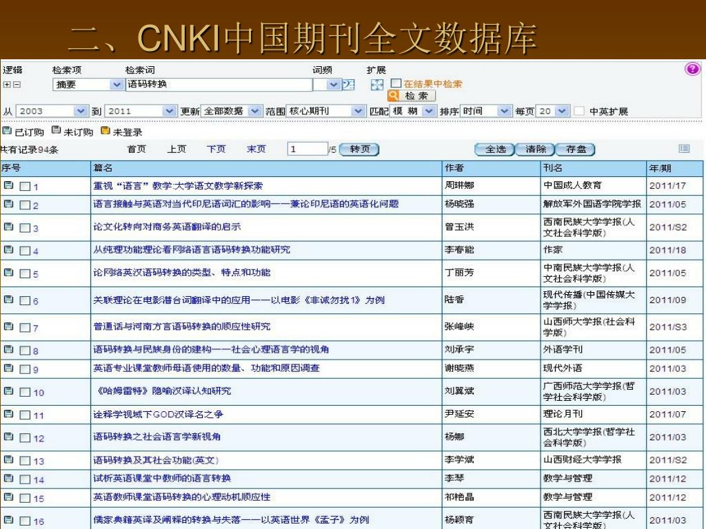The height and width of the screenshot is (529, 706).
Task: Click the plus icon to add a logic row
Action: 7,85
